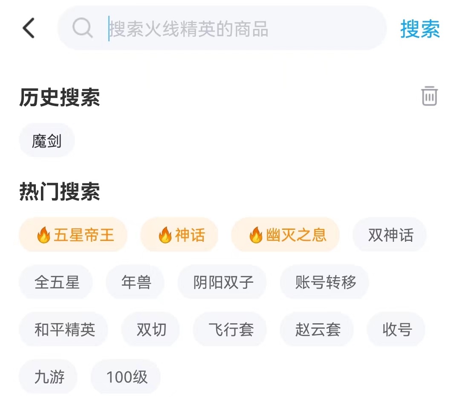Select the hot tag 幽灭之息
The height and width of the screenshot is (397, 460).
[x=285, y=235]
